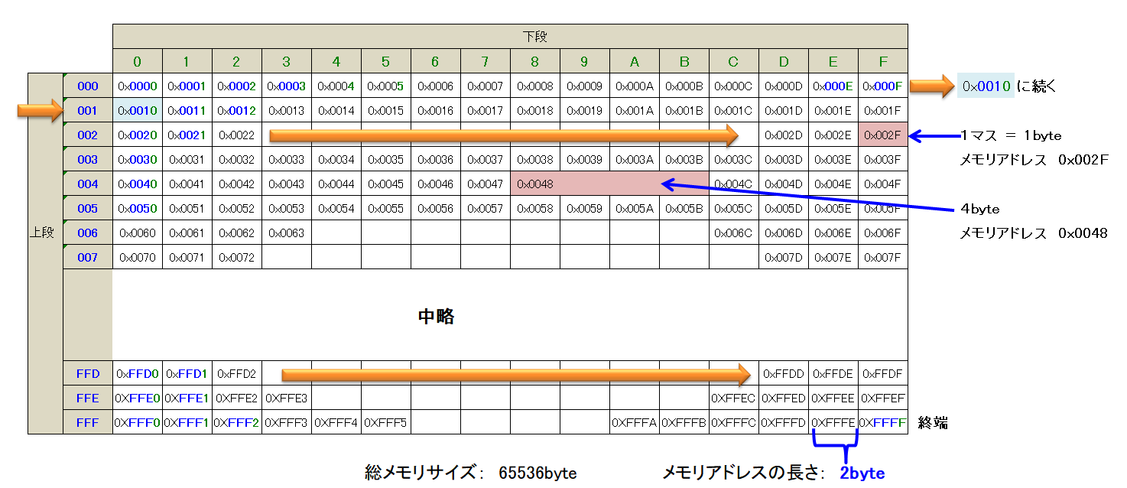Click row header 004
The height and width of the screenshot is (488, 1127).
(88, 184)
